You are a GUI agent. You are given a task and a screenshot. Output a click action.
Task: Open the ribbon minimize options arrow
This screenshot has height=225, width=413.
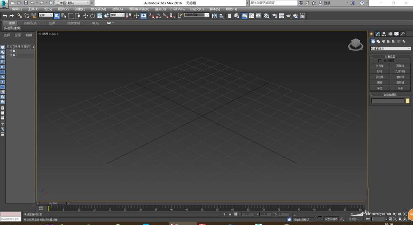pyautogui.click(x=113, y=23)
